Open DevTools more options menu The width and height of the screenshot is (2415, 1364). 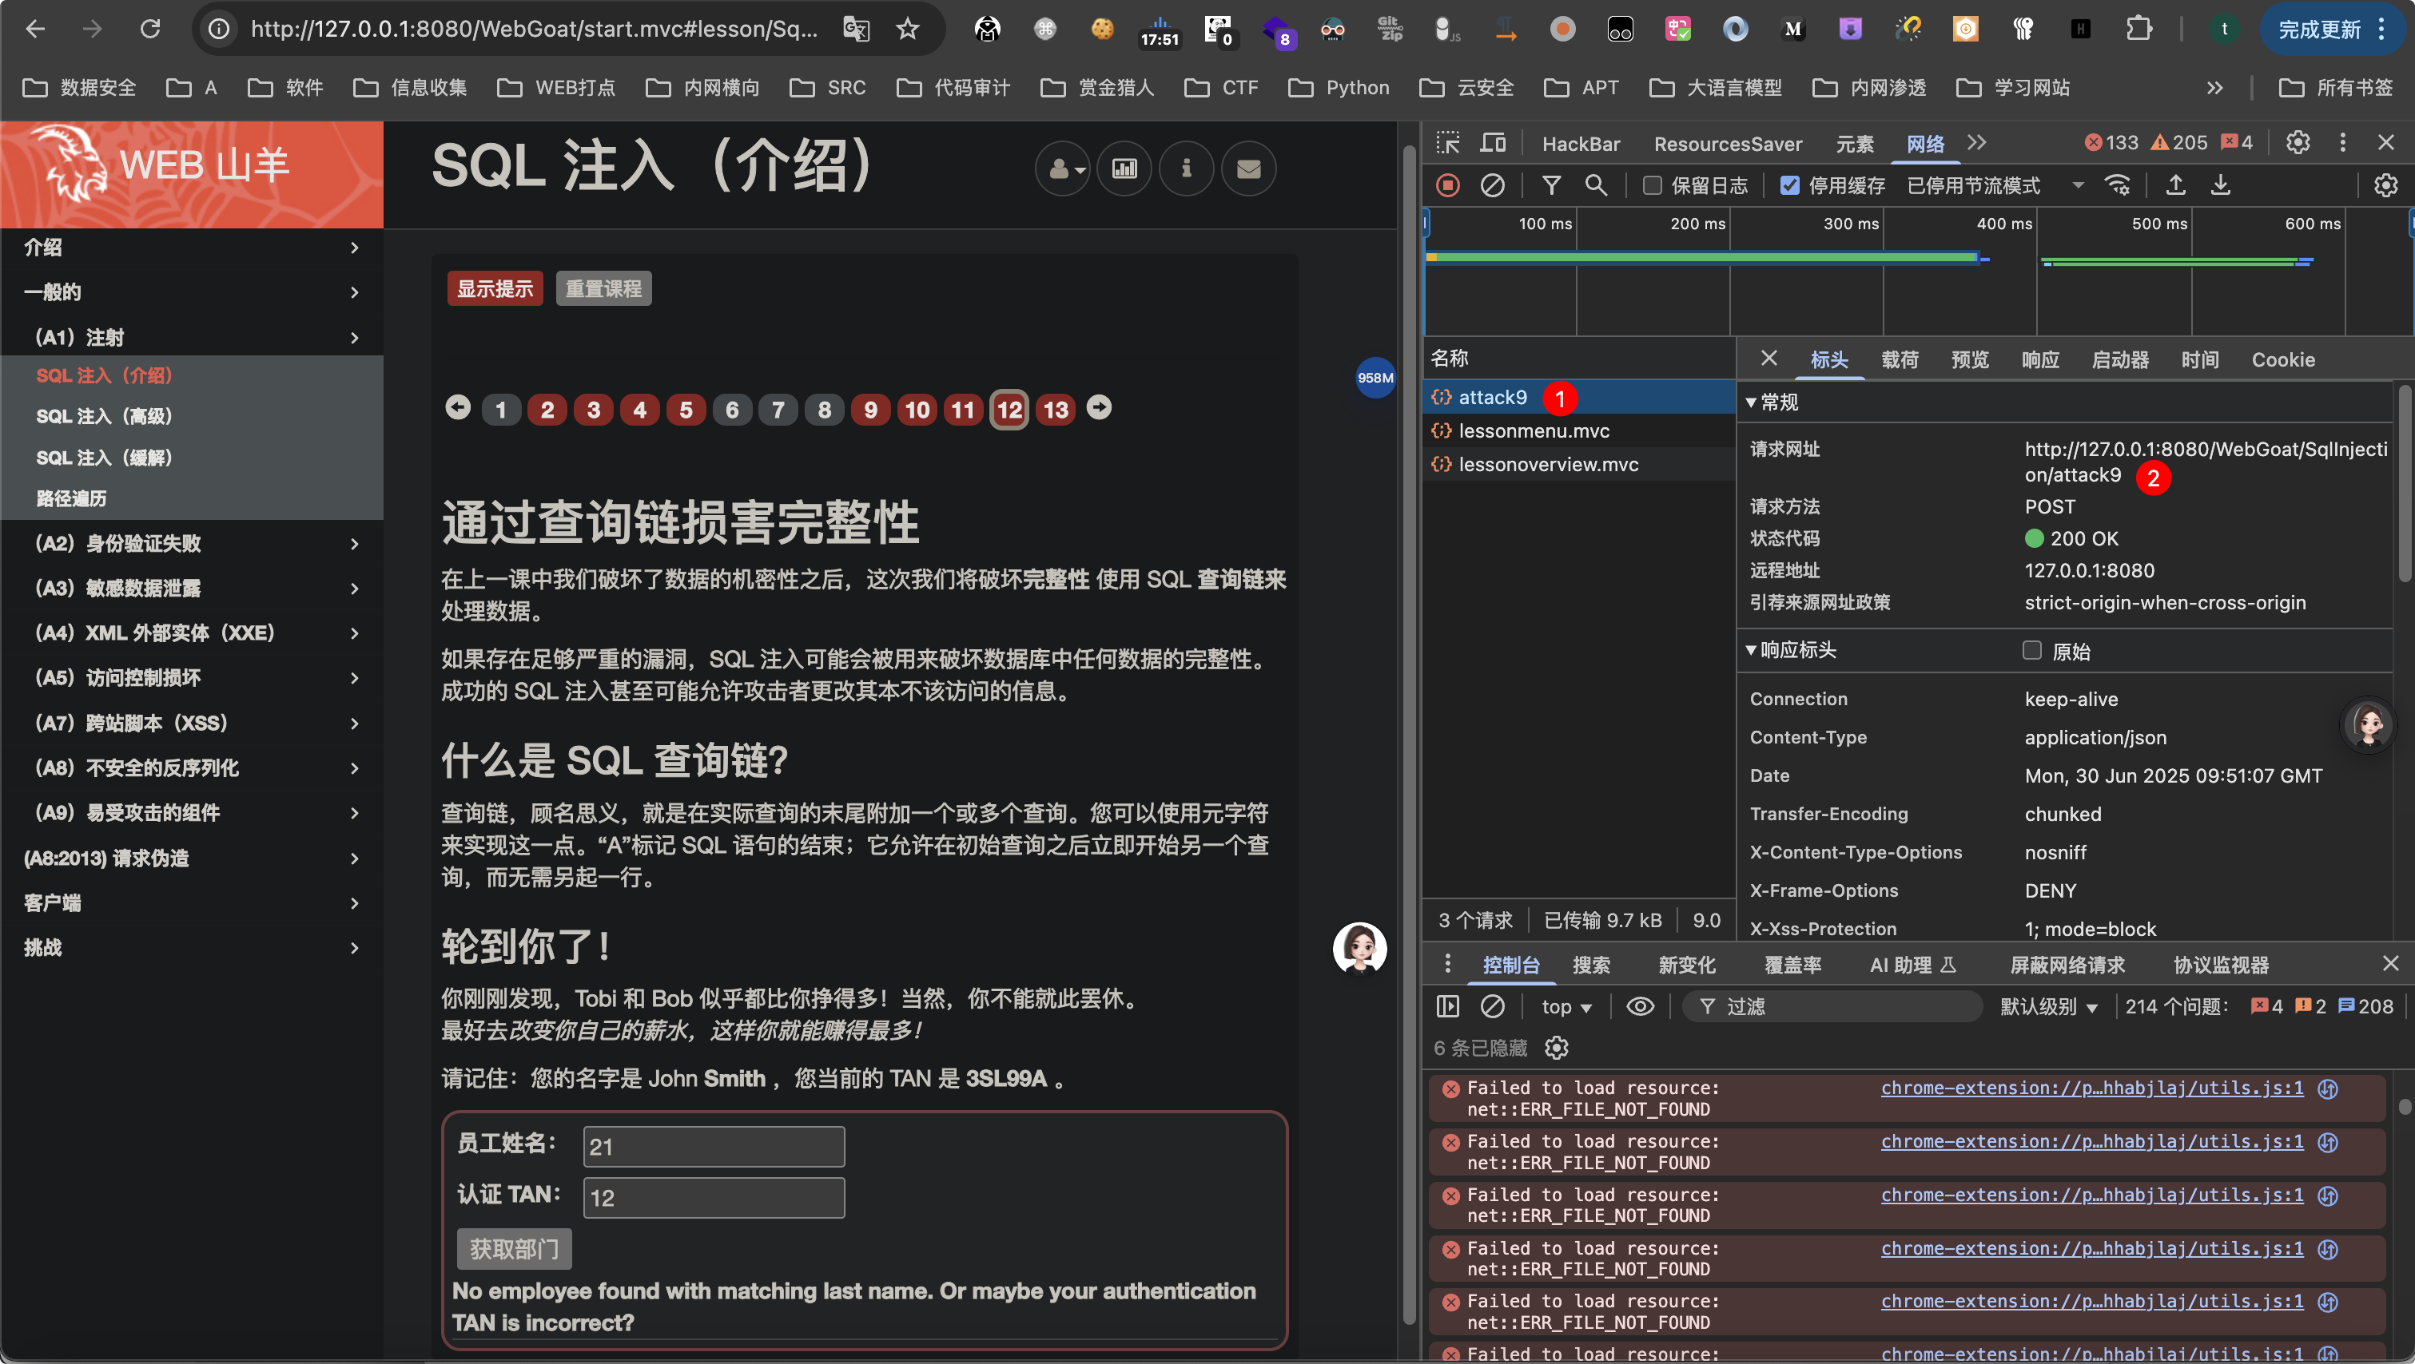click(x=2341, y=142)
